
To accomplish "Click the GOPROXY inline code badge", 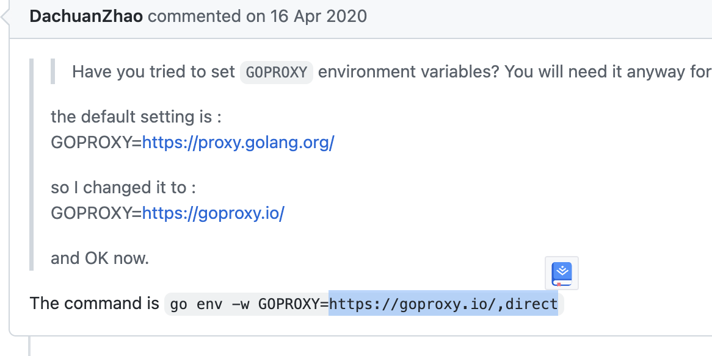I will tap(277, 72).
